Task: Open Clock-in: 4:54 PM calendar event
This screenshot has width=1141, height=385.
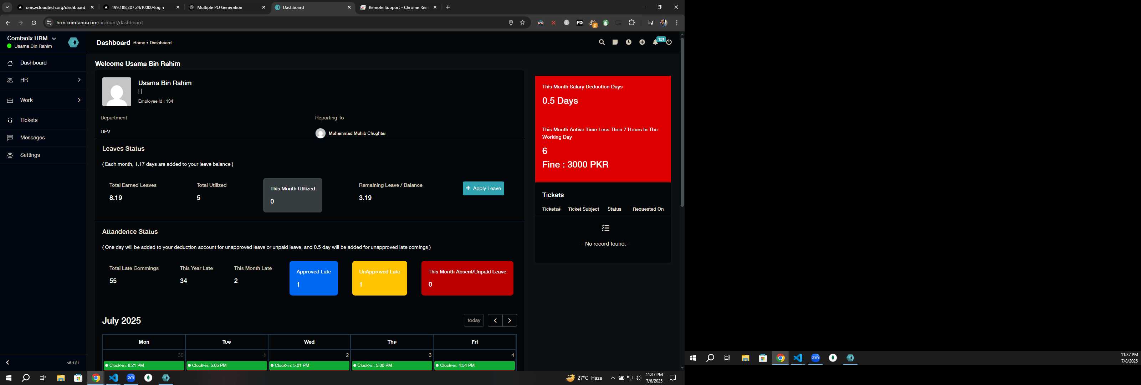Action: 474,365
